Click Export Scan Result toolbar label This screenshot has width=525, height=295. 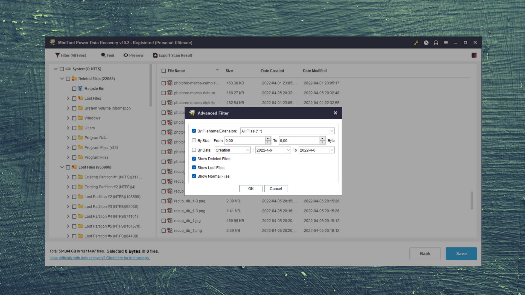175,55
